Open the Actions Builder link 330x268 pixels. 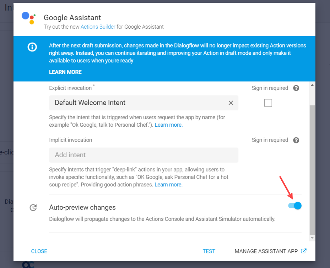98,27
